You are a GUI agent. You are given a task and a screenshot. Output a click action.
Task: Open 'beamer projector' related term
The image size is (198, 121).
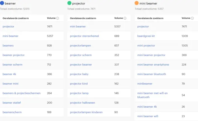coord(14,55)
